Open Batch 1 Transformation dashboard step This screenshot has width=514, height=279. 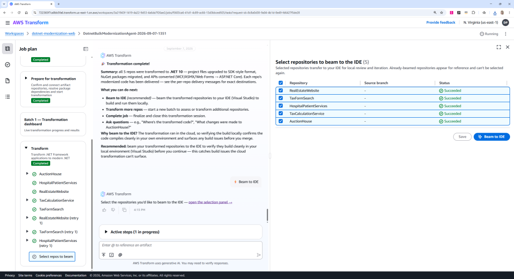[53, 124]
